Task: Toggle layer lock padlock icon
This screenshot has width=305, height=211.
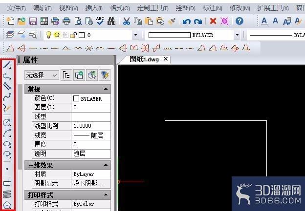Action: point(73,35)
